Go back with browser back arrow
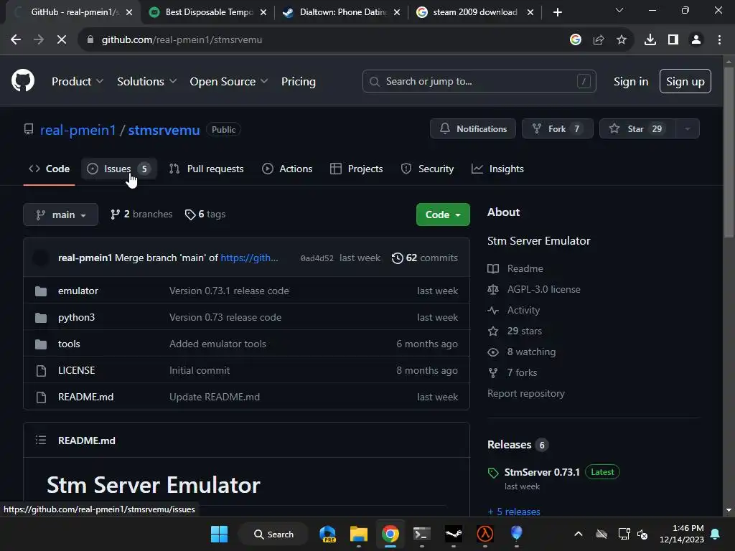This screenshot has width=735, height=551. click(x=16, y=40)
